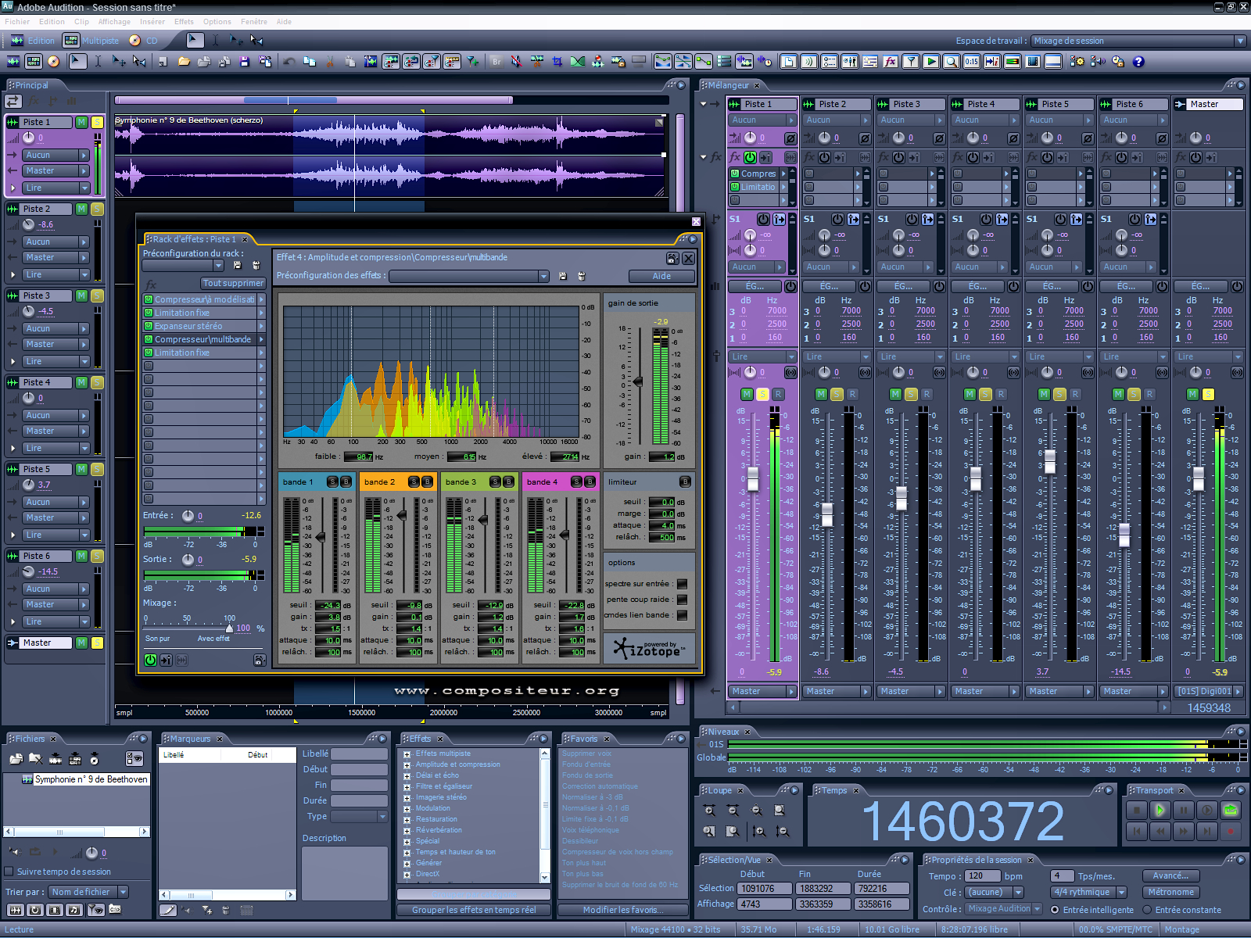The width and height of the screenshot is (1251, 938).
Task: Toggle the green loop play button in Transport
Action: pyautogui.click(x=1230, y=811)
